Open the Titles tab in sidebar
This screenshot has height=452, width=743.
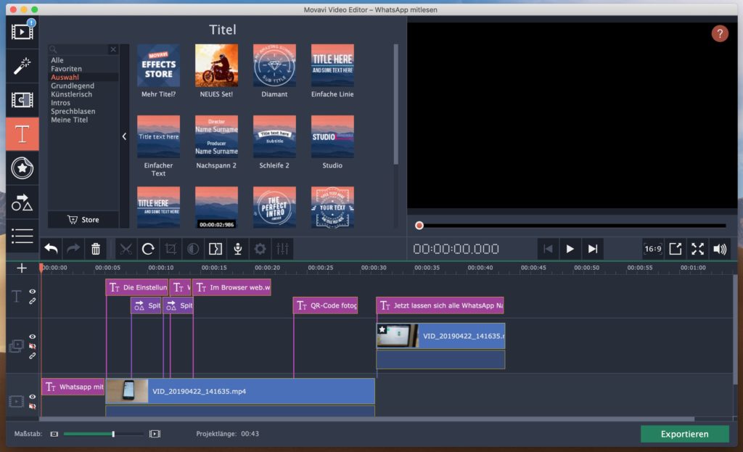(x=22, y=133)
